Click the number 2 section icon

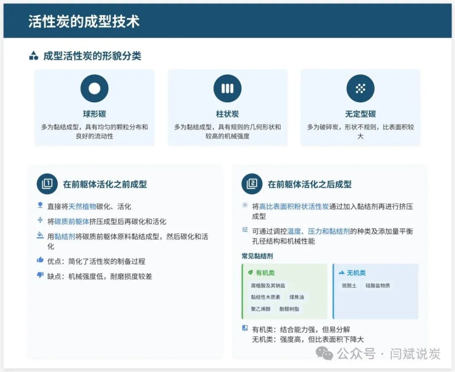click(x=252, y=184)
